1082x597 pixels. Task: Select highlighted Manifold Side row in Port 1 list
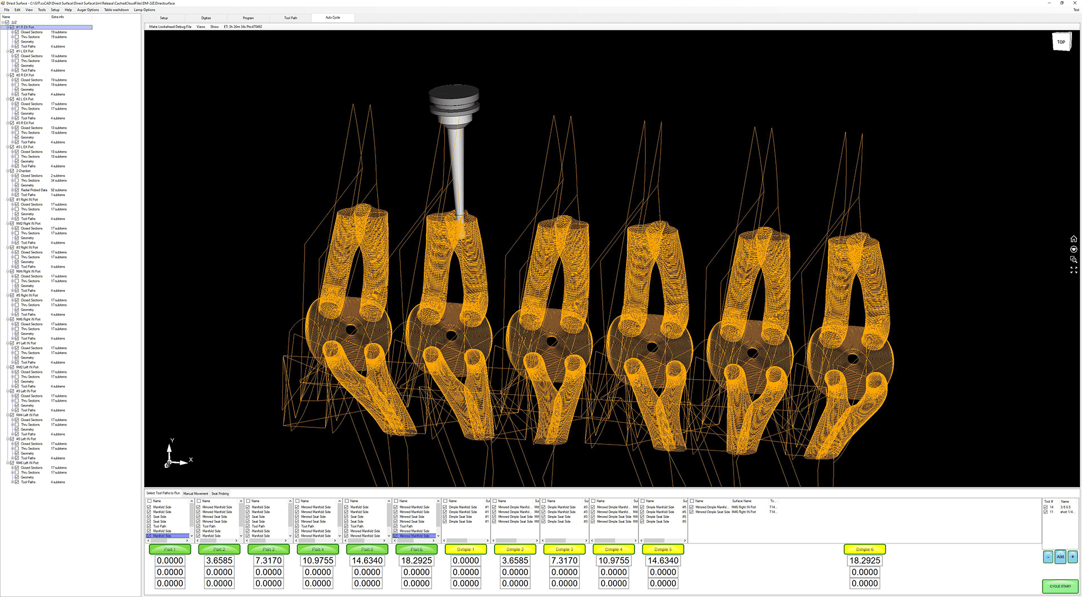(168, 536)
